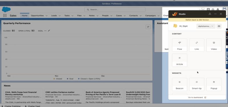Expand the People tab chevron
Image resolution: width=228 pixels, height=107 pixels.
pyautogui.click(x=111, y=16)
